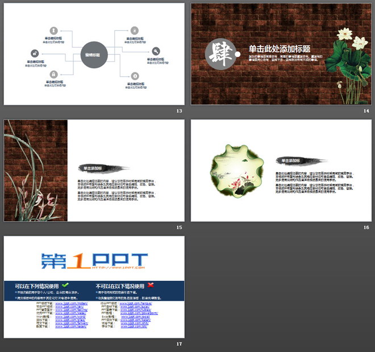375x352 pixels.
Task: Click the 单击此处添加标题 title on slide 14
Action: (x=280, y=49)
